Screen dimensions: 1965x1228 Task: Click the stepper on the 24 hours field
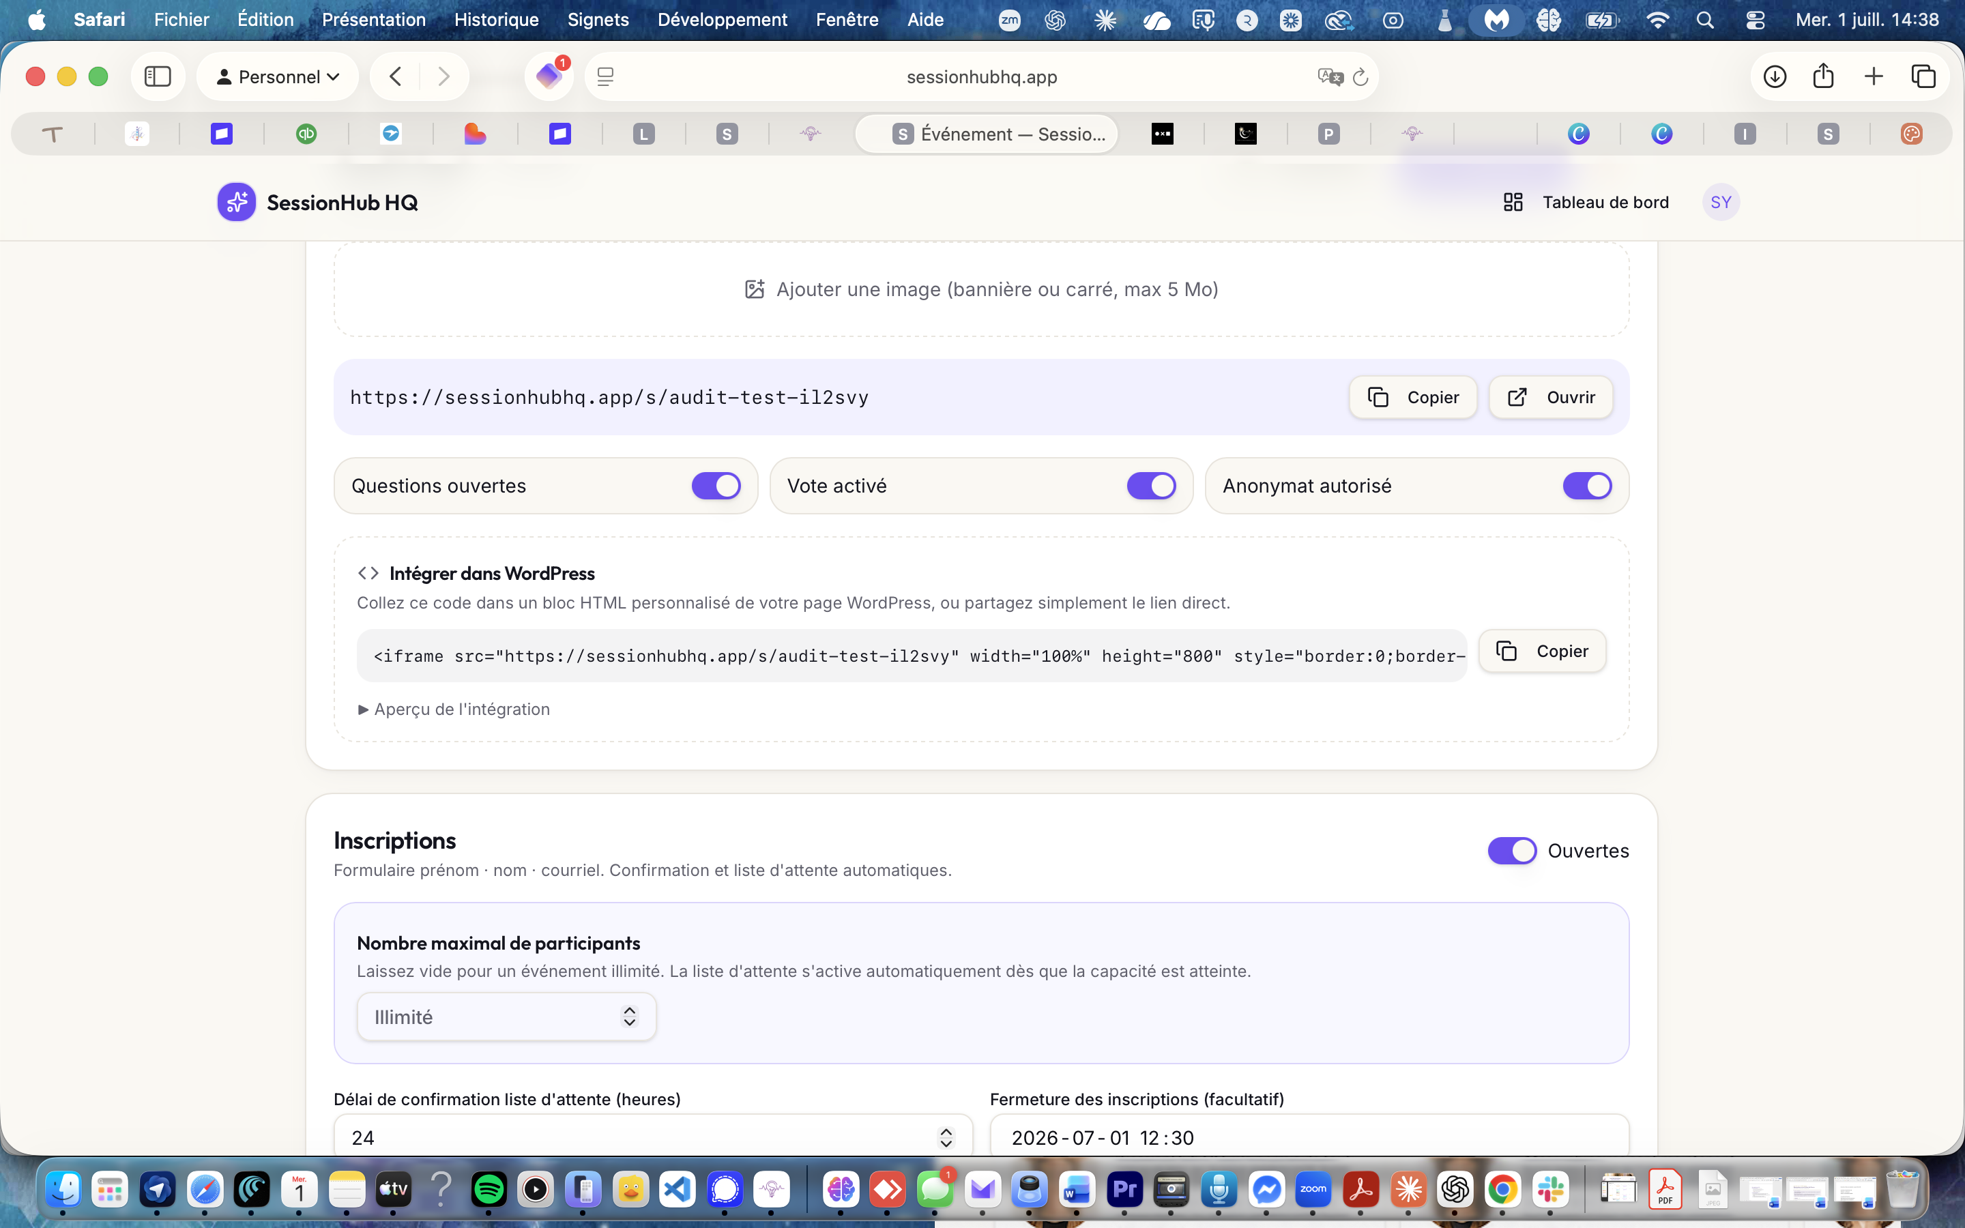[x=946, y=1137]
